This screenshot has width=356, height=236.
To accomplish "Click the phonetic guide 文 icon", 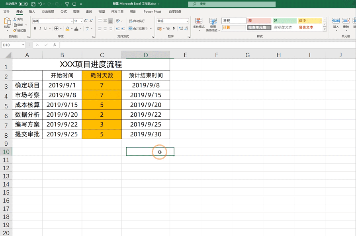I will tap(88, 29).
